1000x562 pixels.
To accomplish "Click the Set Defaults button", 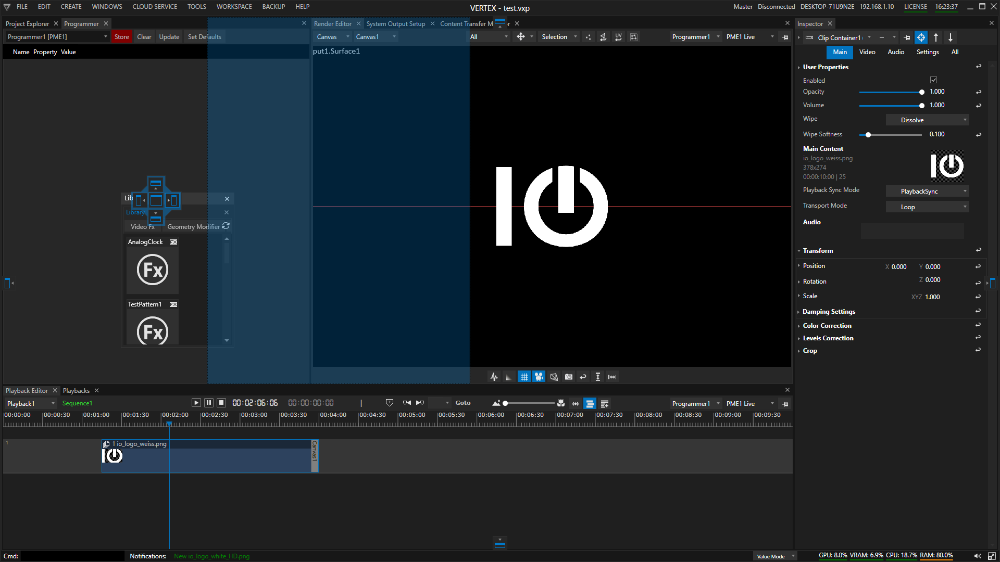I will pos(204,37).
